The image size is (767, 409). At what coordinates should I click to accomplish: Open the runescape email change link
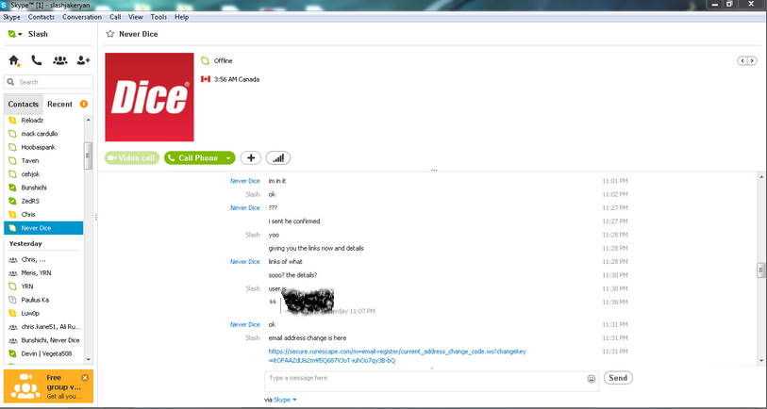(397, 355)
